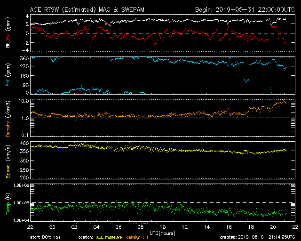This screenshot has width=301, height=241.
Task: Click the 20 hour tick label
Action: [x=273, y=227]
